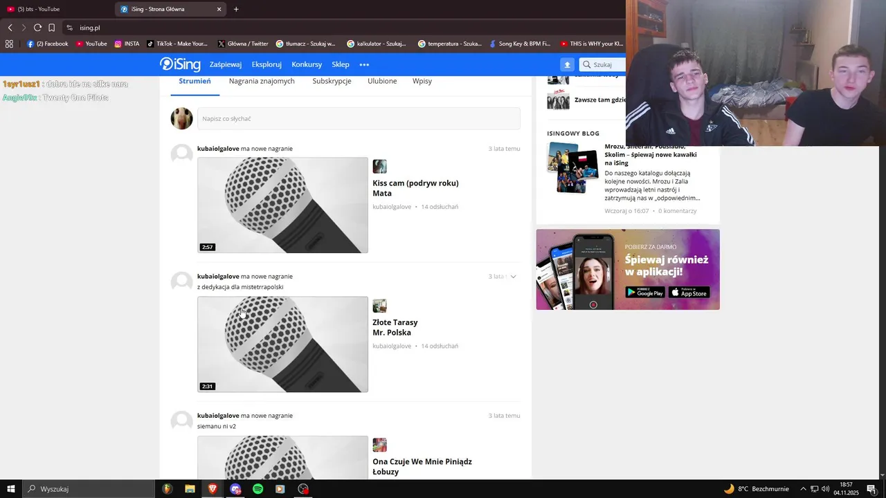The width and height of the screenshot is (886, 498).
Task: Open the THIS is WHY your Kl... bookmark
Action: [592, 44]
